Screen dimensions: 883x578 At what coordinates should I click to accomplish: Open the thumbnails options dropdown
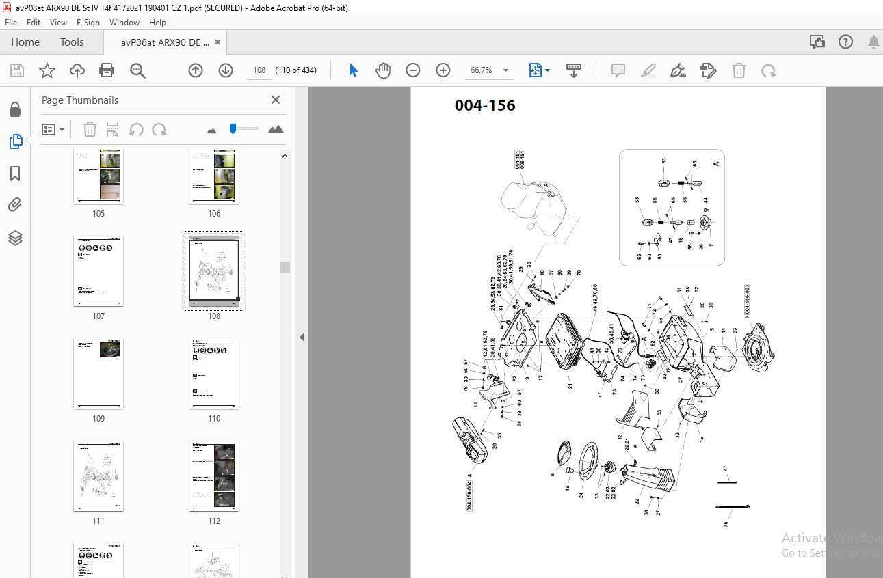click(53, 129)
